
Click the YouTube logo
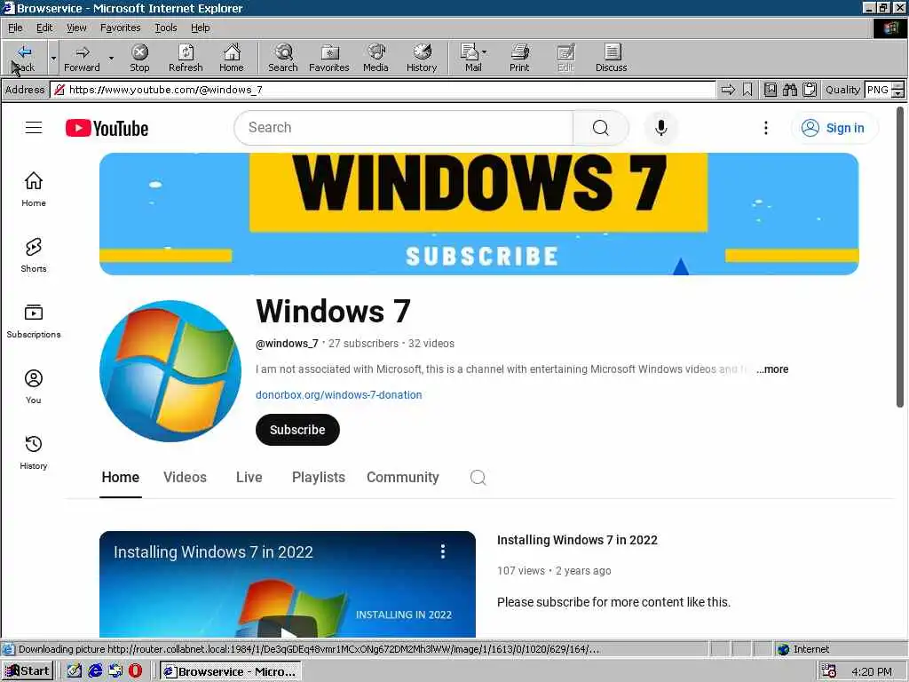pos(107,128)
